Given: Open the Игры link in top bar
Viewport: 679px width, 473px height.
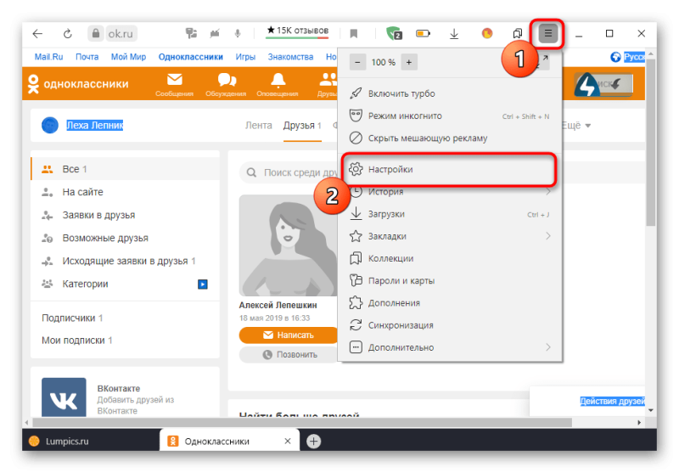Looking at the screenshot, I should pos(245,57).
